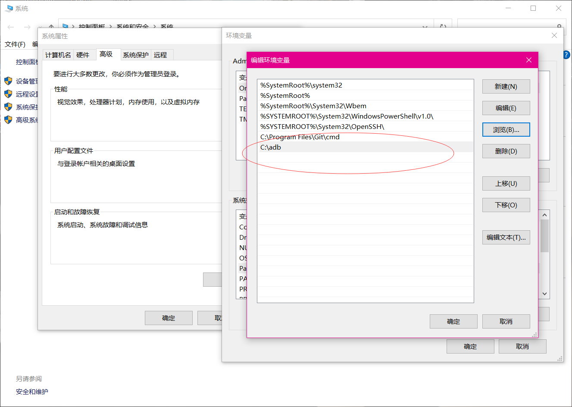Click the blue help question mark icon
Image resolution: width=572 pixels, height=407 pixels.
(x=567, y=55)
